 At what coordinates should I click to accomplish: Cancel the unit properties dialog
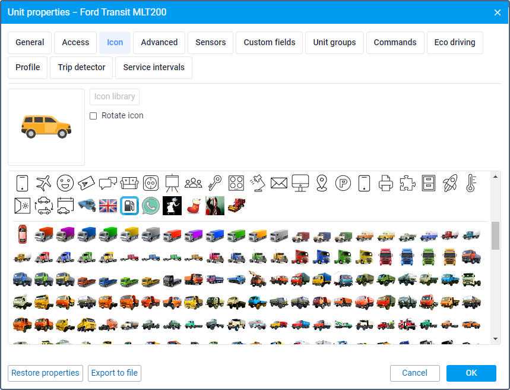click(x=414, y=373)
